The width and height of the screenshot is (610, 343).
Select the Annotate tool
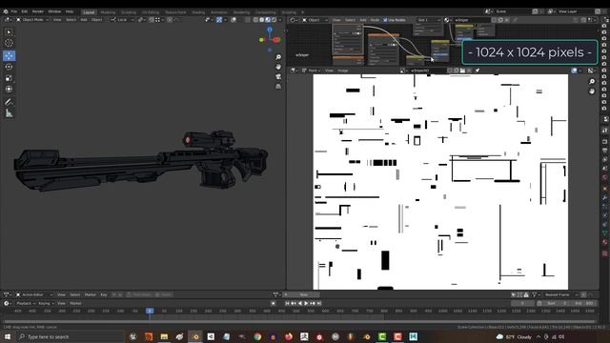click(9, 102)
